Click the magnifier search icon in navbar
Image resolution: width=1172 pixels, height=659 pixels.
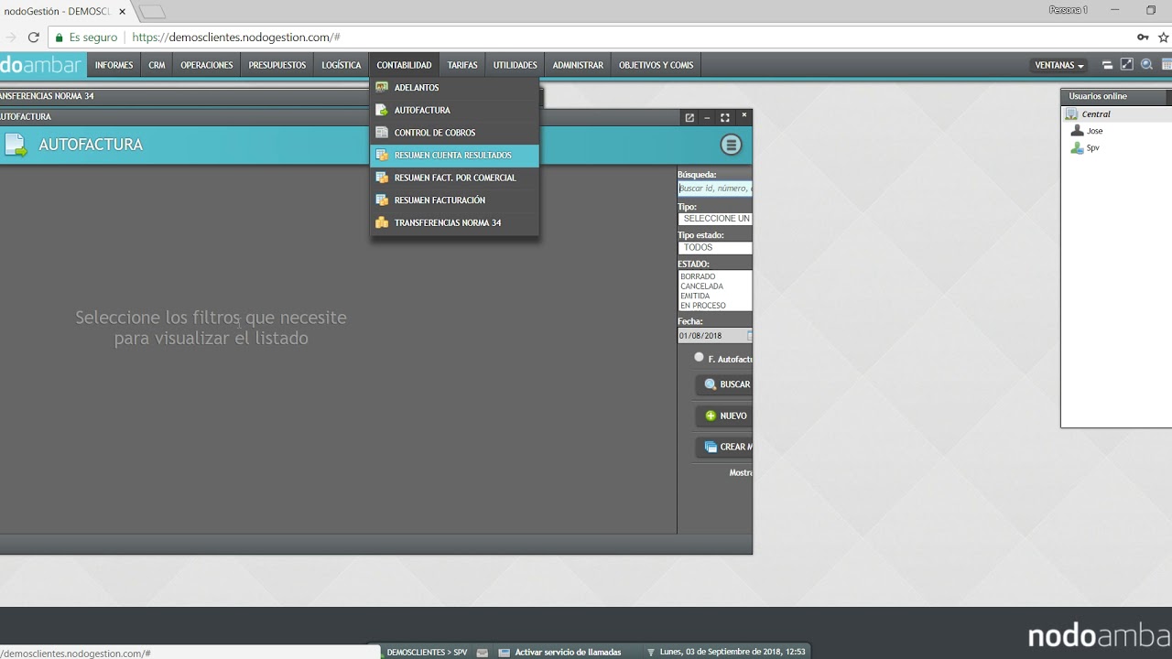click(x=1146, y=65)
